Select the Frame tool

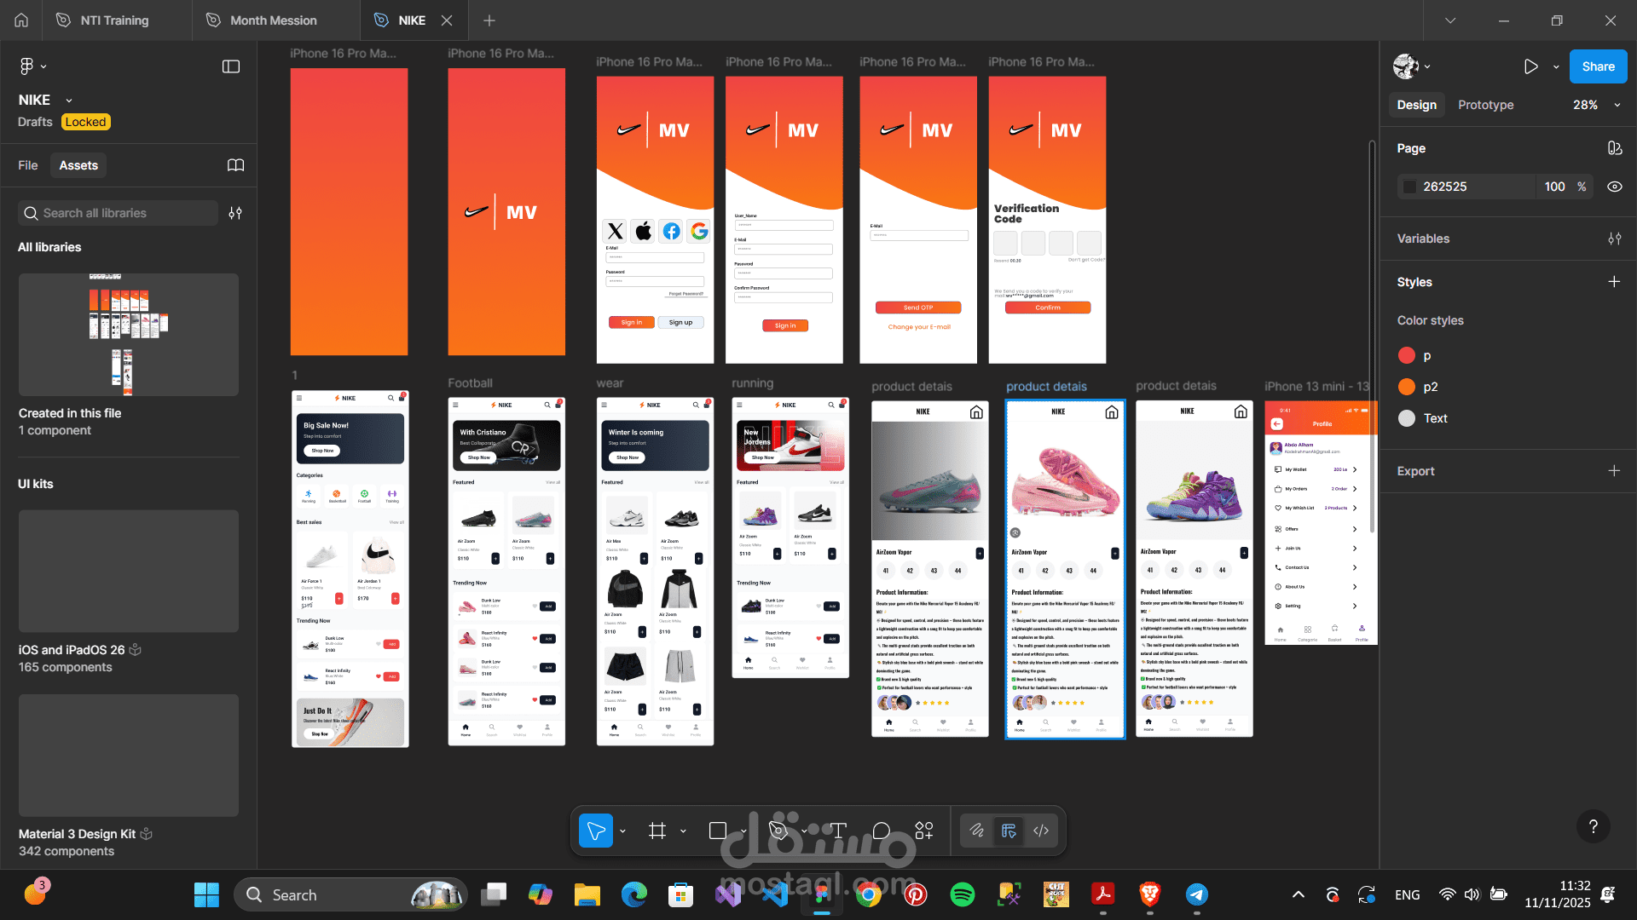657,831
